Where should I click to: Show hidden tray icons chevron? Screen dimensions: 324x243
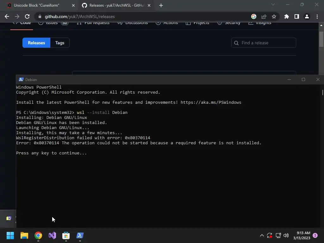pos(262,235)
